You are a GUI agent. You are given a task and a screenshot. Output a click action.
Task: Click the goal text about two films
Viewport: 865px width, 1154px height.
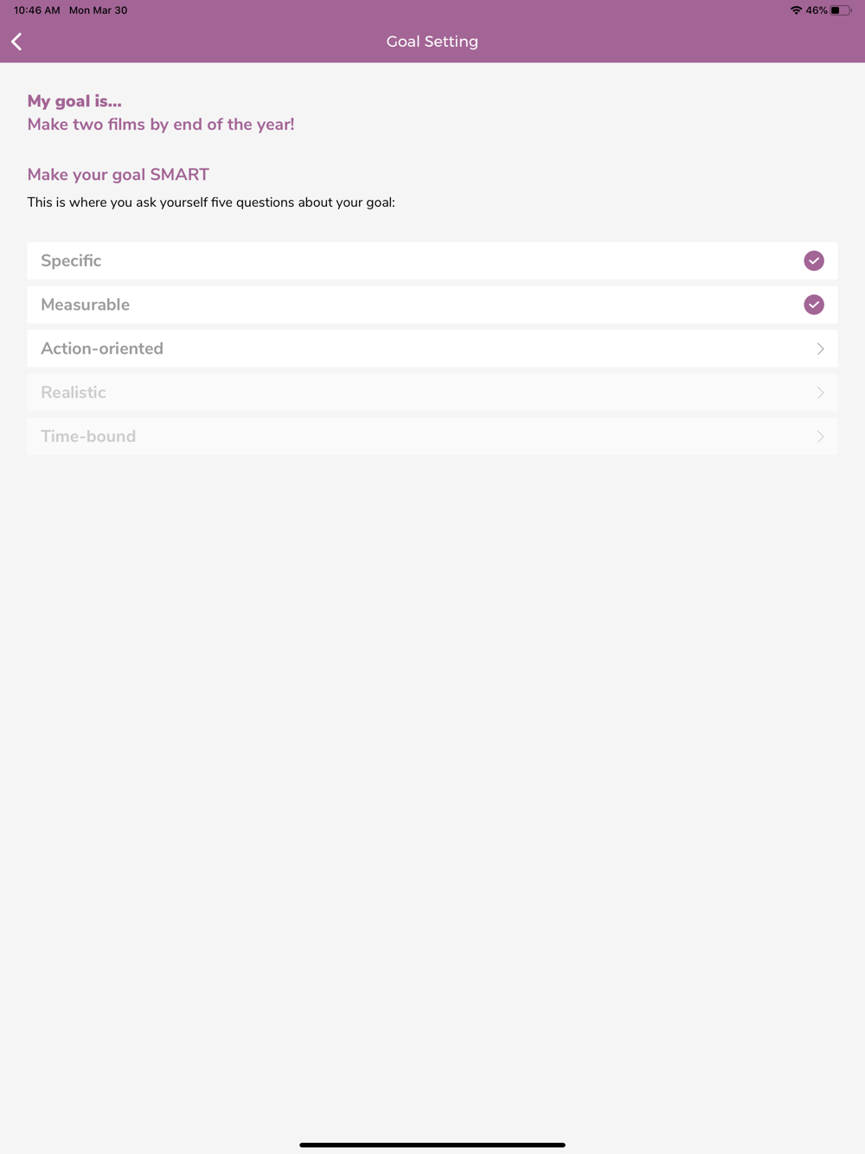(x=161, y=125)
